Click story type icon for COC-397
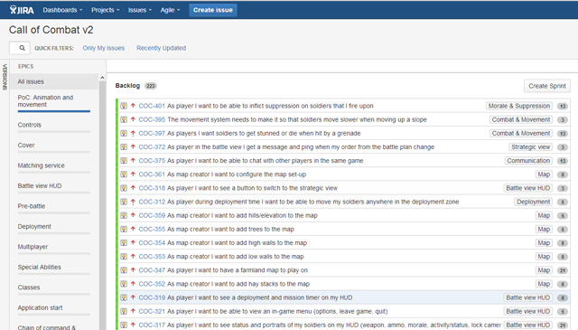Image resolution: width=578 pixels, height=330 pixels. [x=124, y=133]
